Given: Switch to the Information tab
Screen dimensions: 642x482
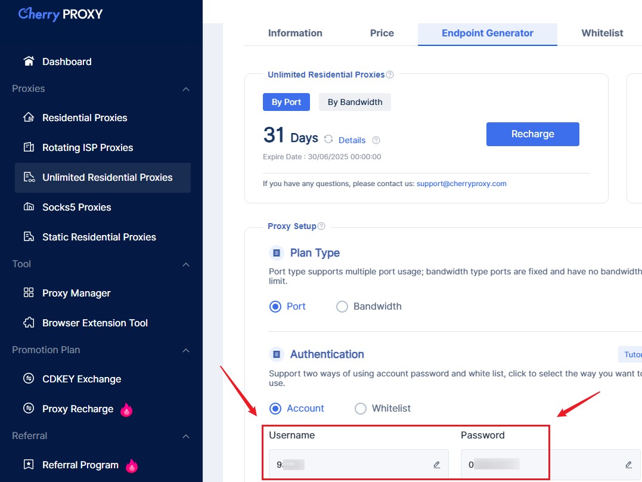Looking at the screenshot, I should (295, 33).
